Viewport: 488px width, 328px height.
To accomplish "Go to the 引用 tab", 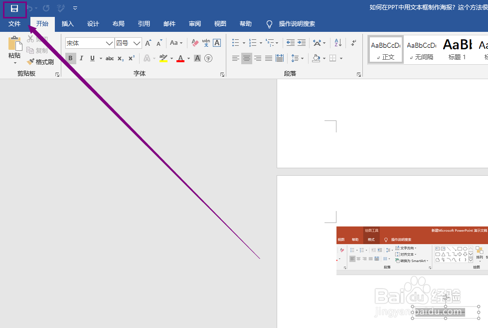I will pos(144,24).
